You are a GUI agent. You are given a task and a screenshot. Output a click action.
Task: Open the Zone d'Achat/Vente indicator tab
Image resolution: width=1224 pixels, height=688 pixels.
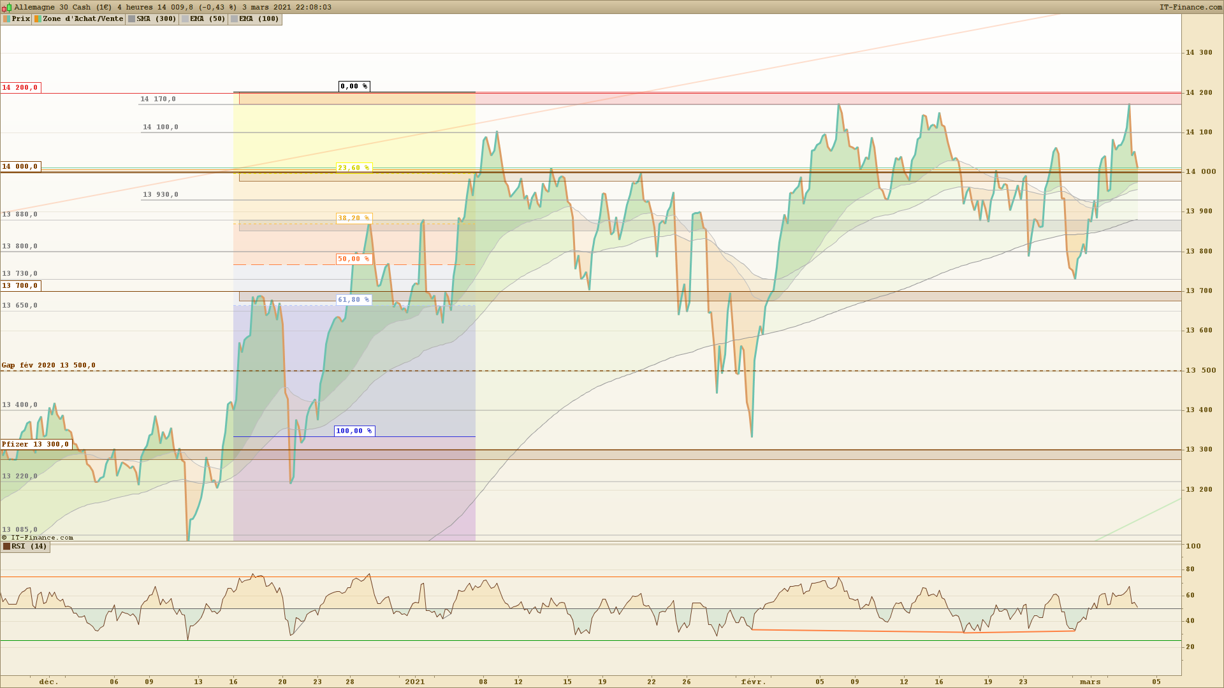pos(83,19)
